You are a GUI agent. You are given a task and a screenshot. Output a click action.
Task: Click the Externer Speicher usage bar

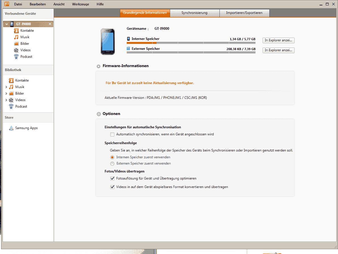(191, 52)
